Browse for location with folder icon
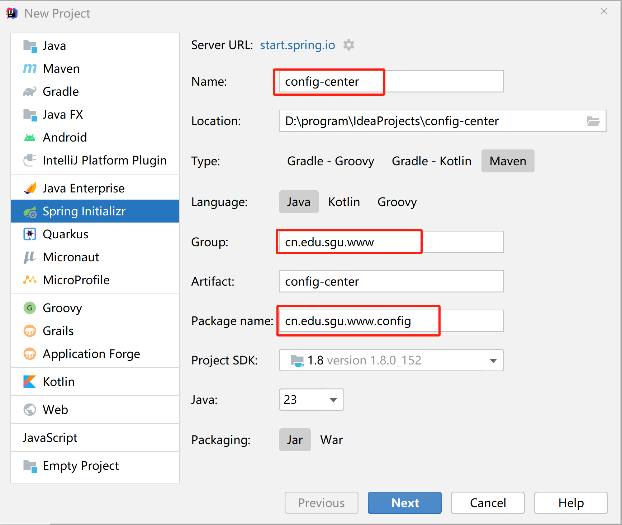Screen dimensions: 622x525 pyautogui.click(x=593, y=121)
